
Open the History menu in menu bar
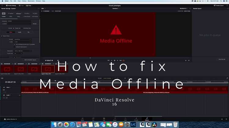(24, 1)
